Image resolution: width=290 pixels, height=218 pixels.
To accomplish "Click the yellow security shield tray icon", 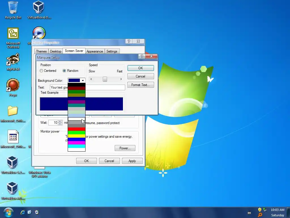I will [260, 210].
